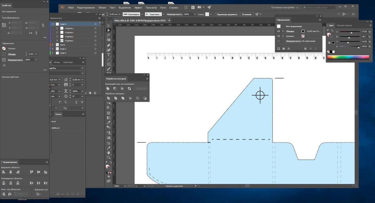The image size is (375, 203).
Task: Open the Файл menu
Action: 71,7
